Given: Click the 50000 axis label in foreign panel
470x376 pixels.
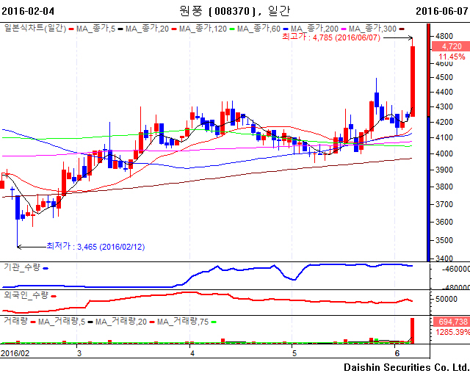Looking at the screenshot, I should point(446,299).
